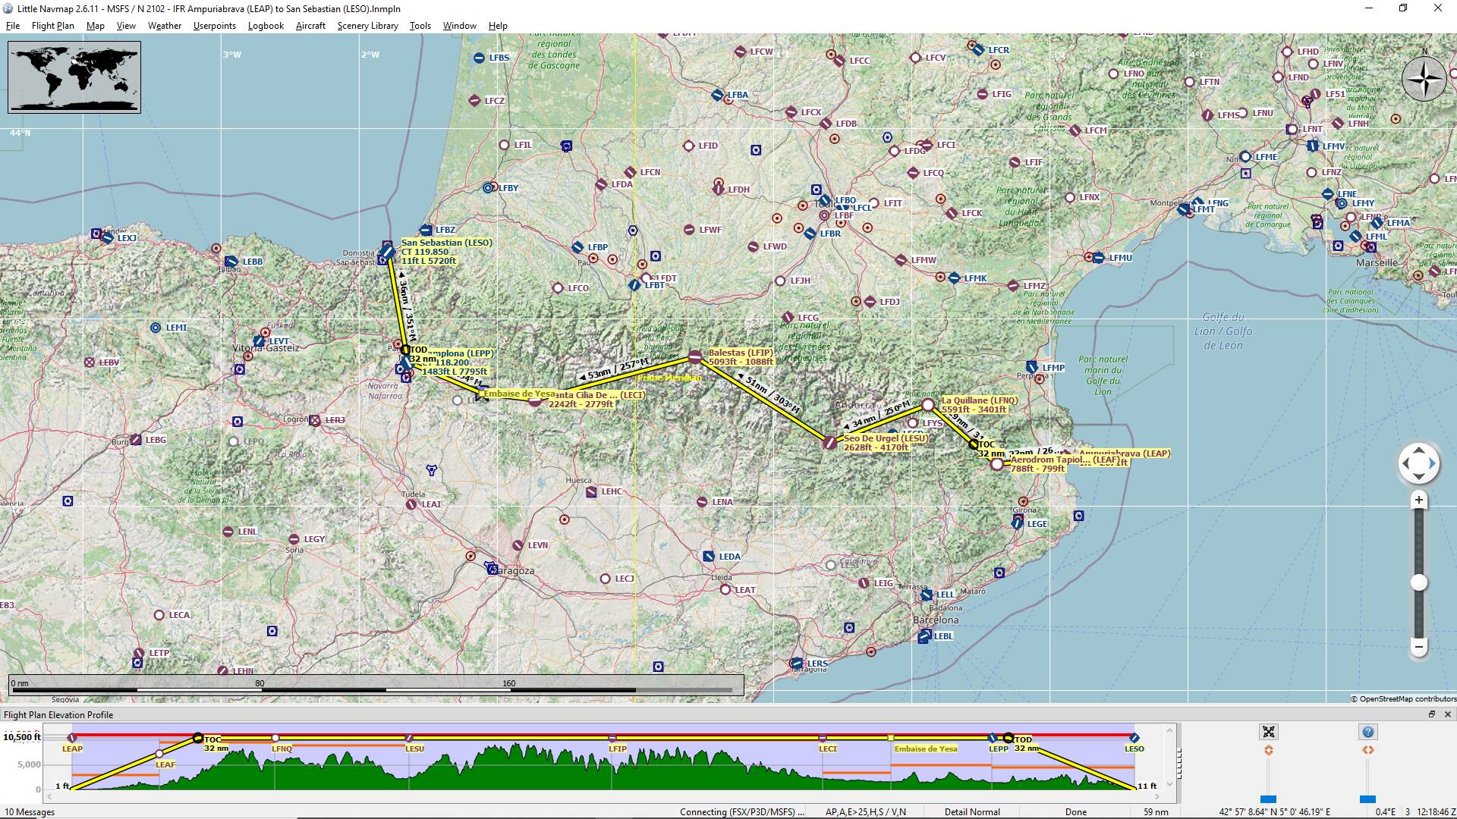Click the TOD marker in elevation profile

(1008, 738)
